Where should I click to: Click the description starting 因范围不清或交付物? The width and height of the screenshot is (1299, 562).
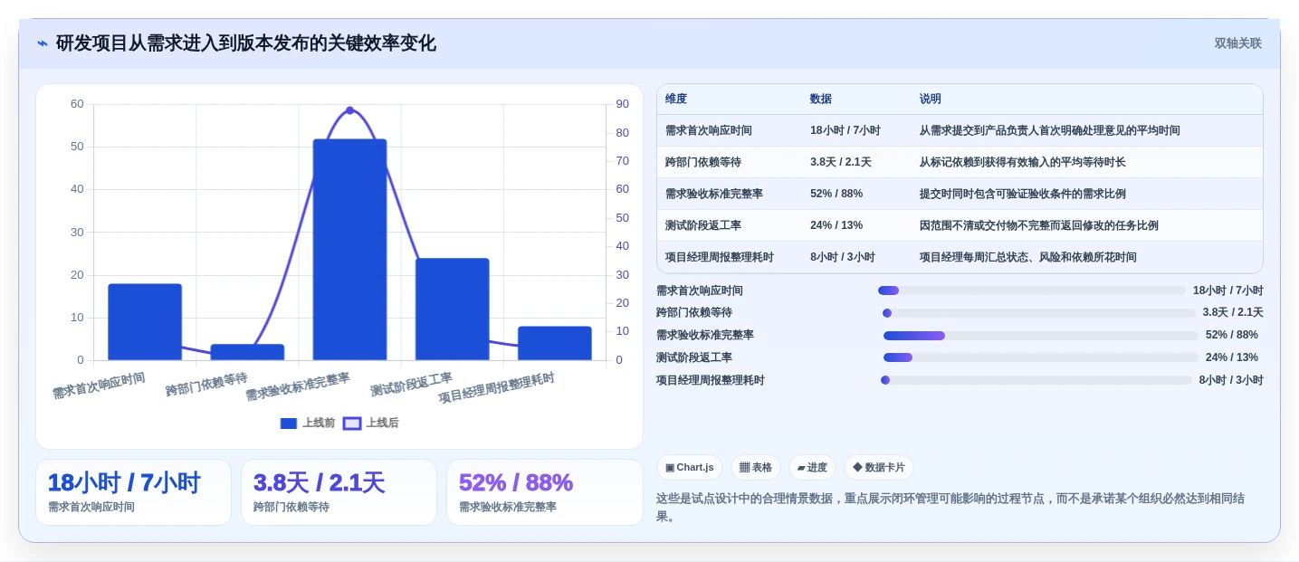click(x=1039, y=226)
